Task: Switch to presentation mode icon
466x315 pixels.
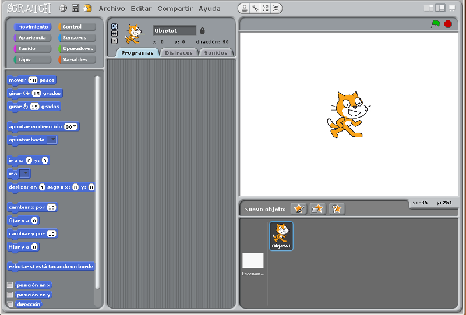Action: tap(451, 8)
